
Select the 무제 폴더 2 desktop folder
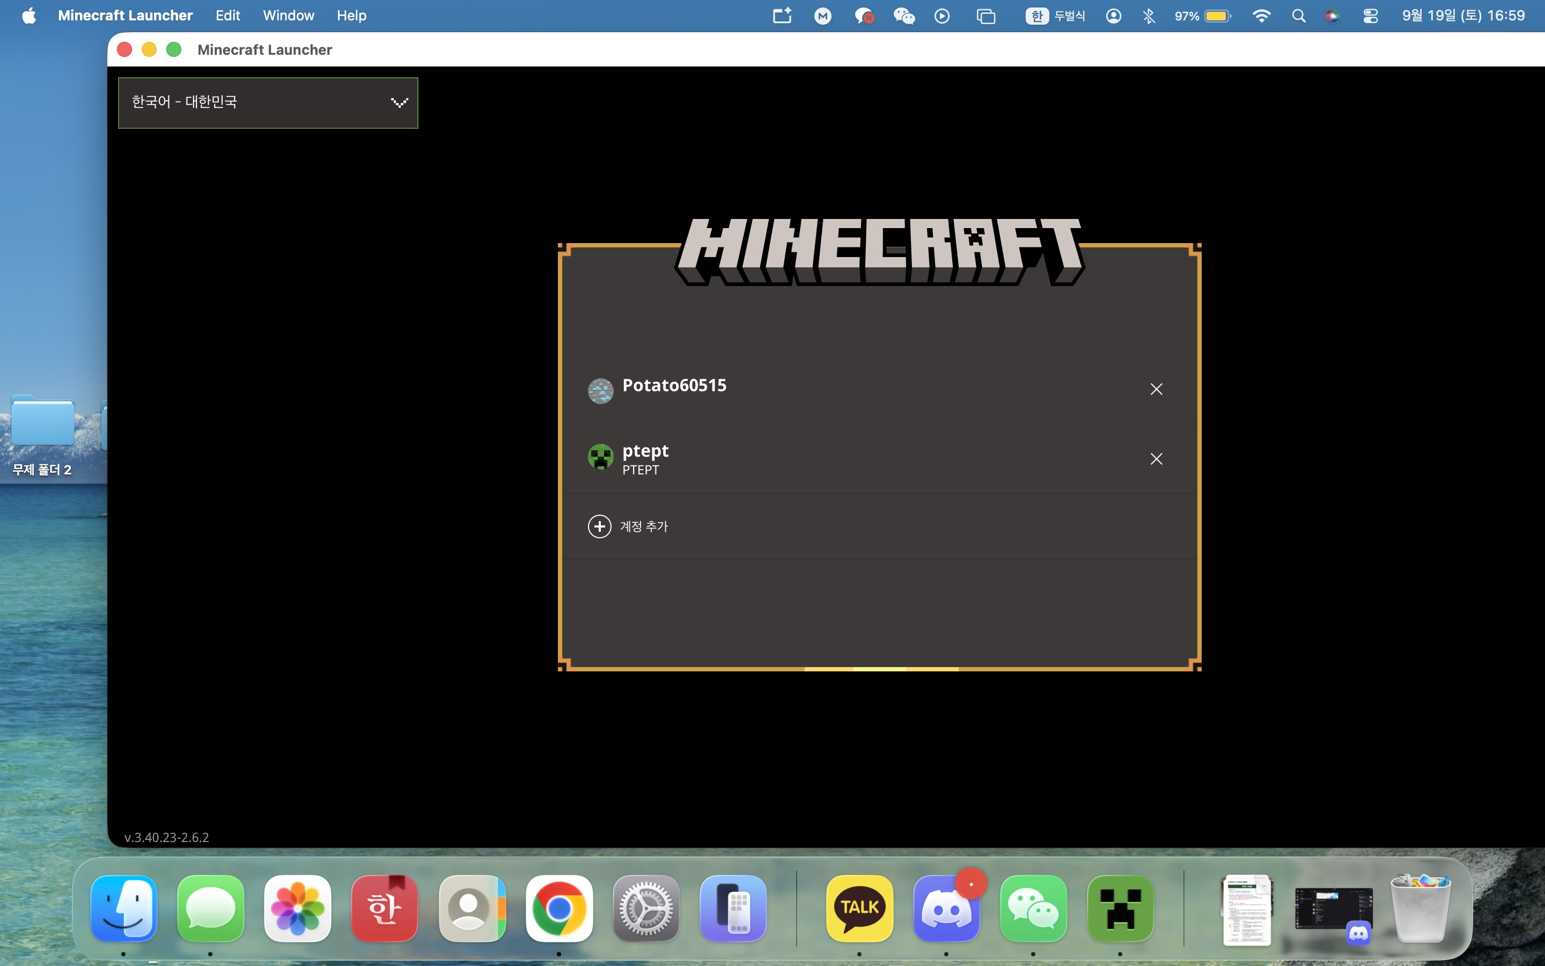[x=42, y=435]
